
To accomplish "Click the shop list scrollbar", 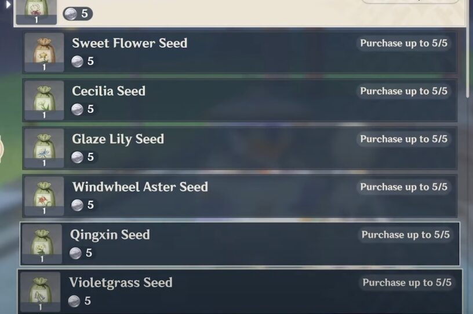I will click(468, 52).
